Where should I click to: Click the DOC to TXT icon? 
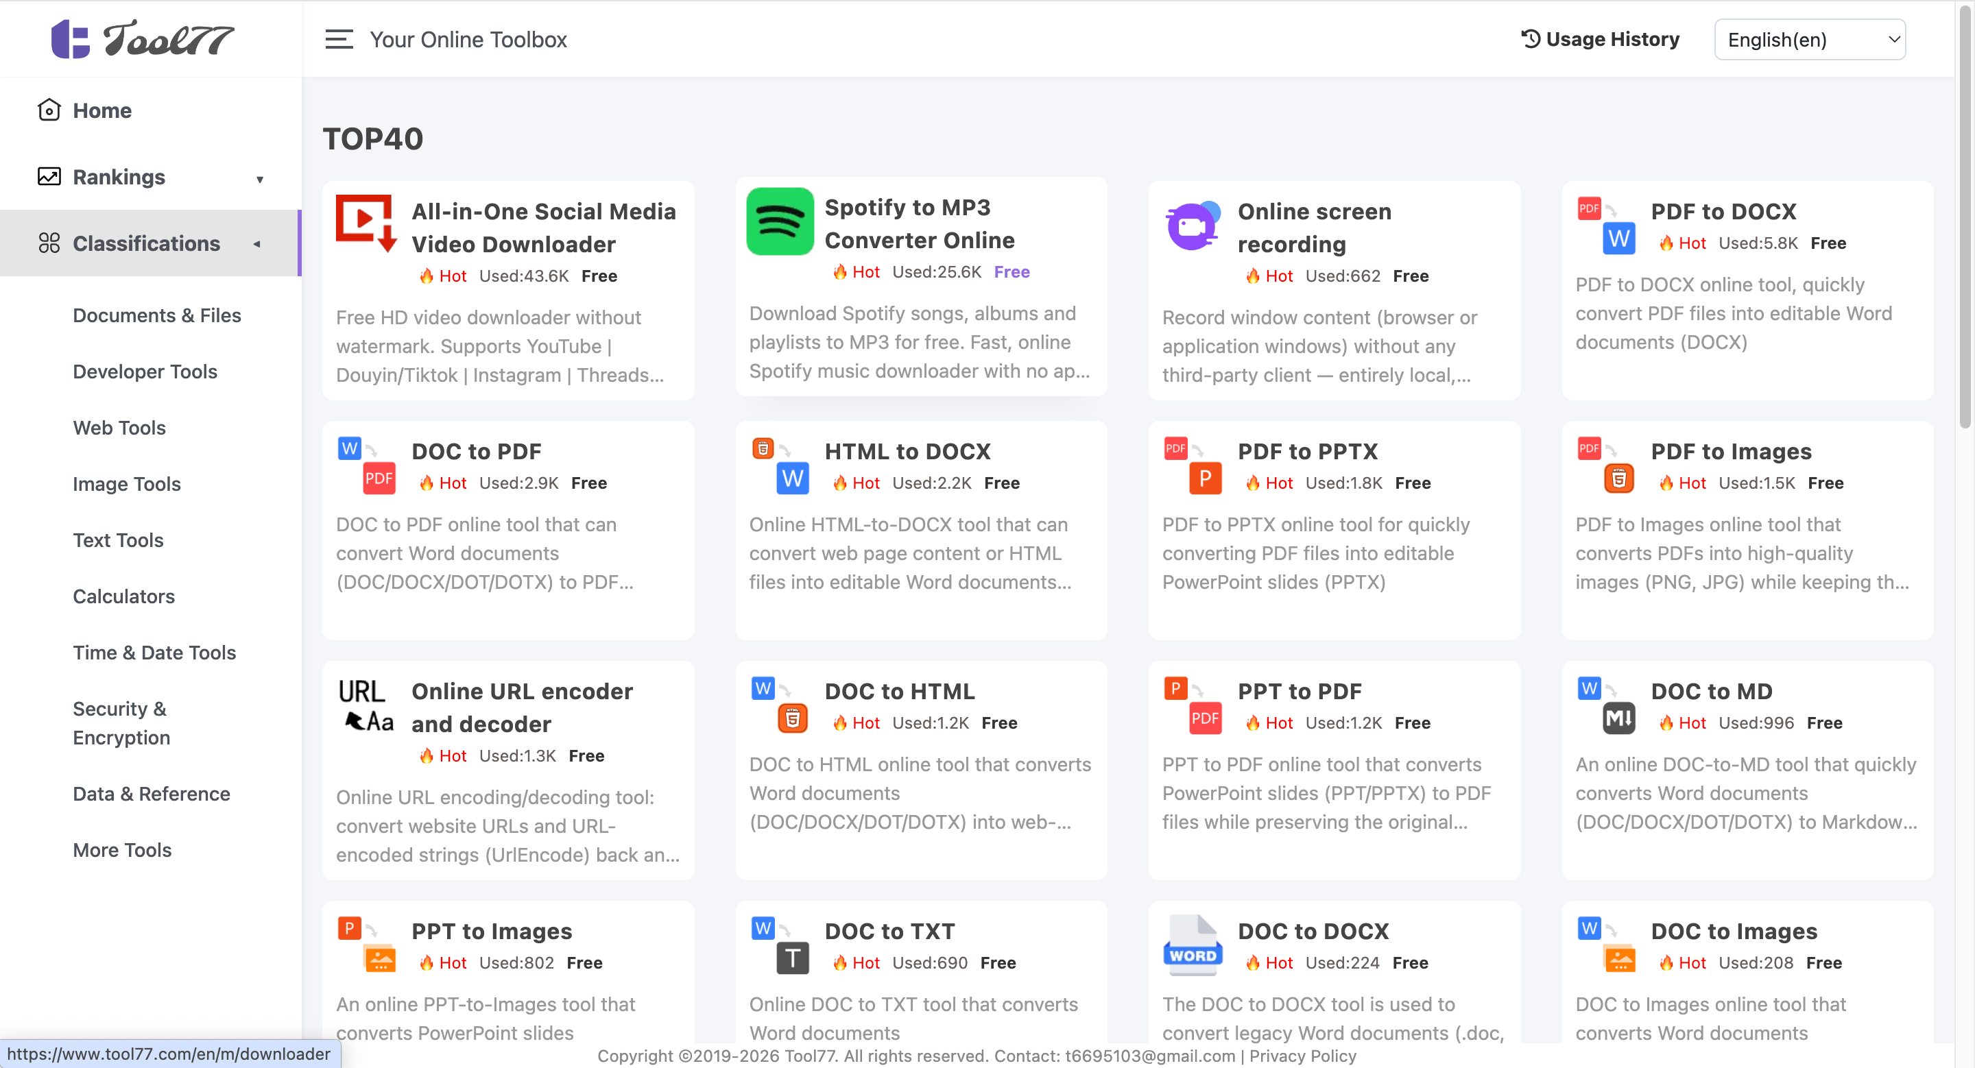pyautogui.click(x=780, y=945)
